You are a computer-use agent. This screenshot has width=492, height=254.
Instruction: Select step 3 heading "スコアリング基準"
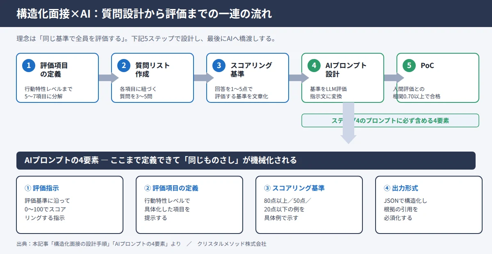(251, 70)
